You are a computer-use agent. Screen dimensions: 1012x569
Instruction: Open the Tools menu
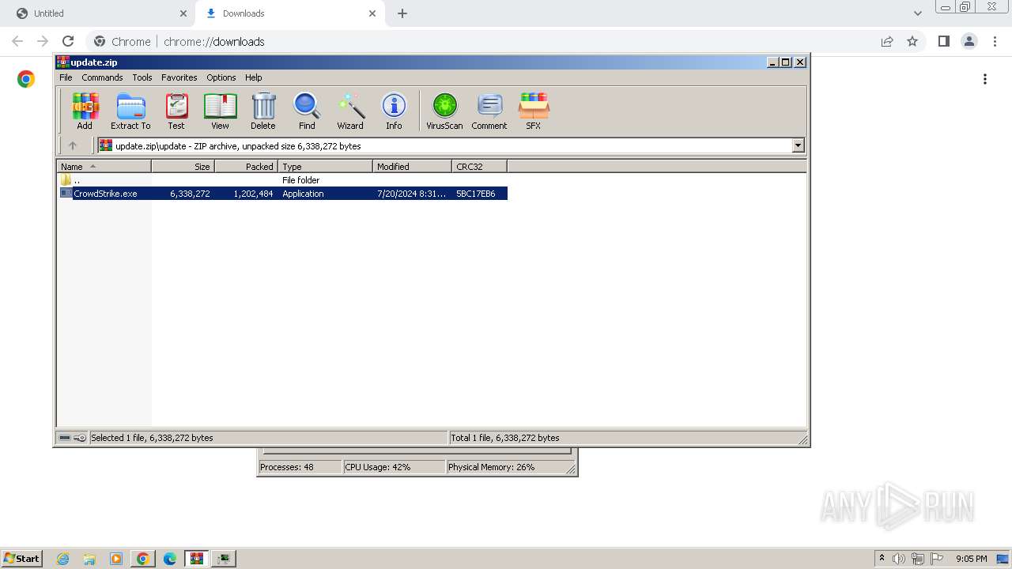pos(142,77)
